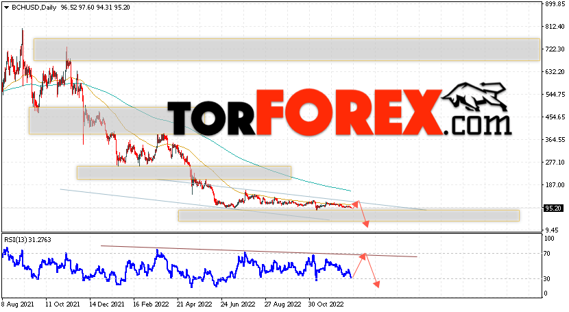Click the 187.00 price axis label
Image resolution: width=569 pixels, height=312 pixels.
click(x=555, y=185)
